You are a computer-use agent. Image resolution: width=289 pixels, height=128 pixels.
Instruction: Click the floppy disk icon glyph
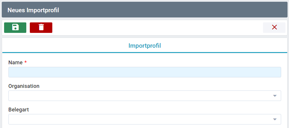point(15,27)
